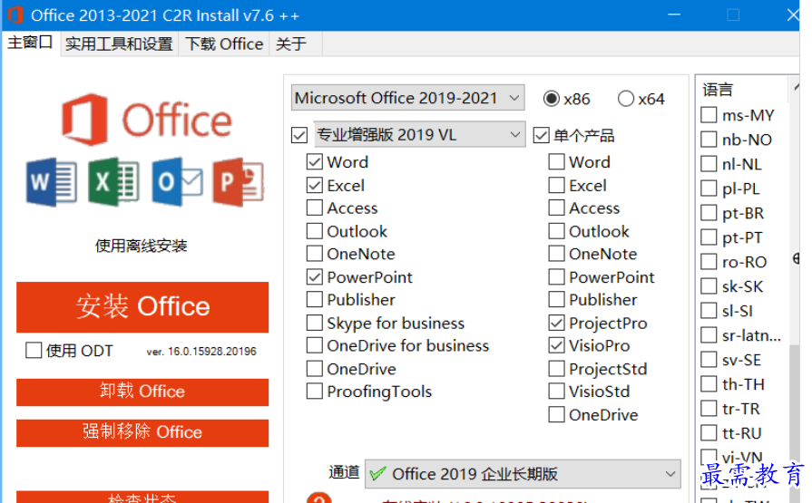Uncheck Word in the suite list
The height and width of the screenshot is (503, 812).
pyautogui.click(x=314, y=162)
